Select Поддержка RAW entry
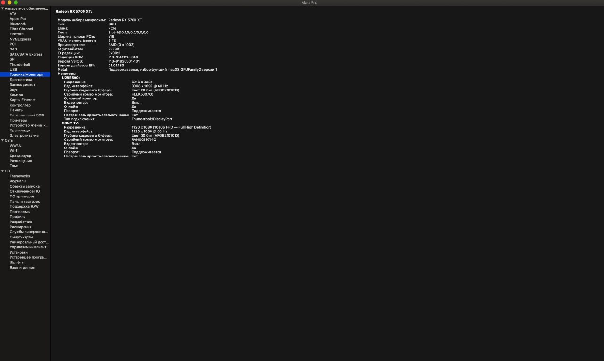 [x=24, y=207]
